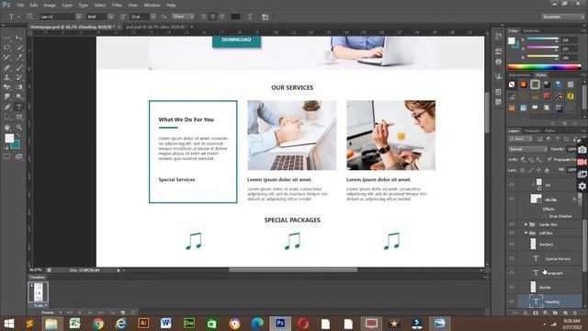This screenshot has height=331, width=588.
Task: Click the layer mask icon at Layers bottom
Action: click(x=536, y=313)
